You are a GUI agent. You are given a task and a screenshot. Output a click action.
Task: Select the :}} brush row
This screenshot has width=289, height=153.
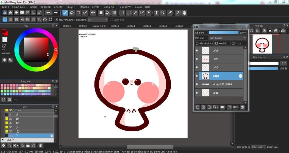pyautogui.click(x=29, y=131)
